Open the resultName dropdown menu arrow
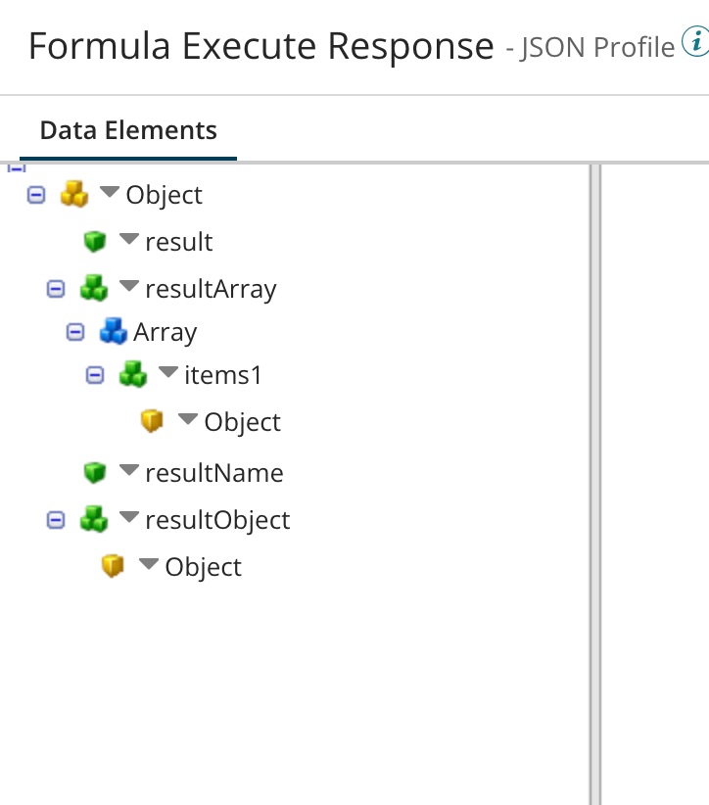 tap(127, 471)
